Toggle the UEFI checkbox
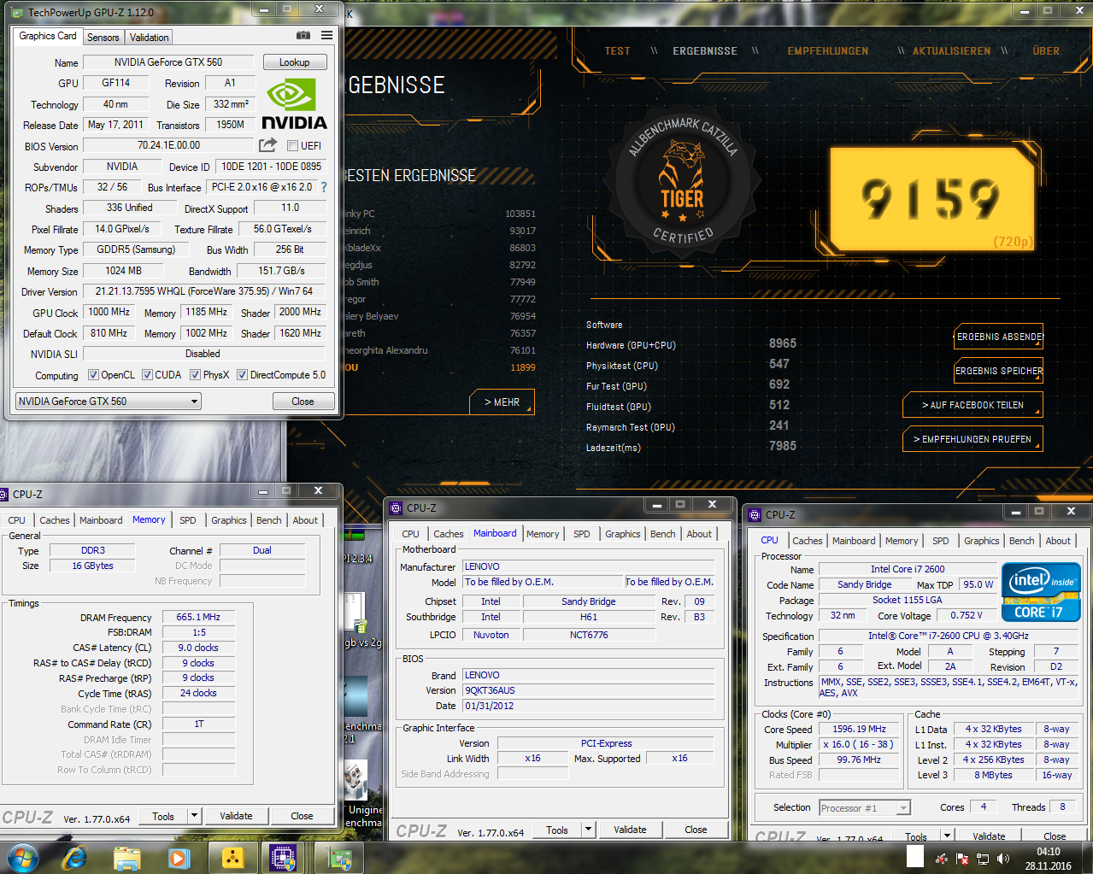This screenshot has height=874, width=1093. pyautogui.click(x=292, y=146)
